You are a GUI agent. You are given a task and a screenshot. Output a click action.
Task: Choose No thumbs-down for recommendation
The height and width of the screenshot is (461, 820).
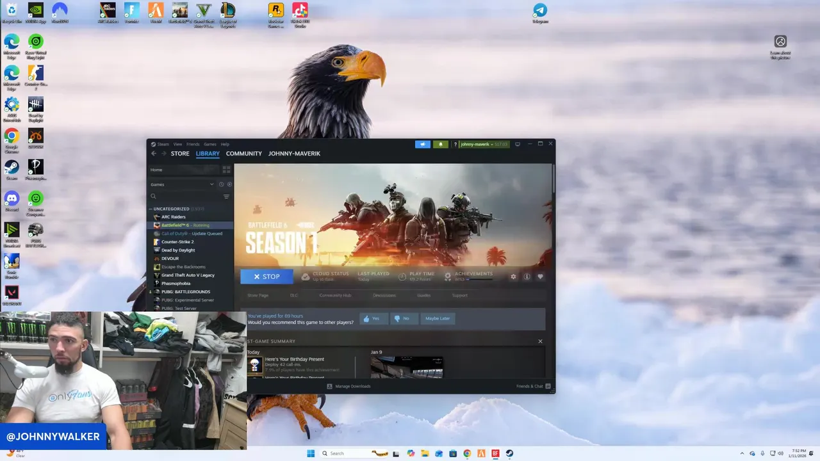[x=404, y=318]
